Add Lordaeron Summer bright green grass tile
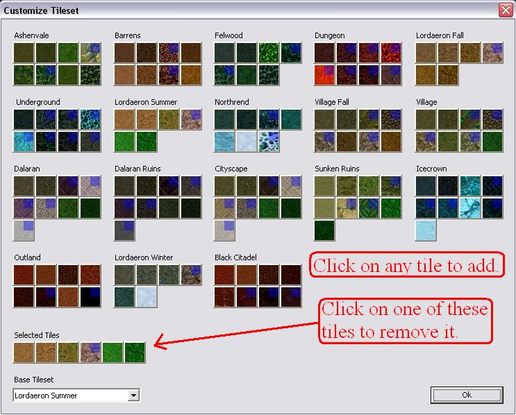This screenshot has height=415, width=516. pos(124,142)
